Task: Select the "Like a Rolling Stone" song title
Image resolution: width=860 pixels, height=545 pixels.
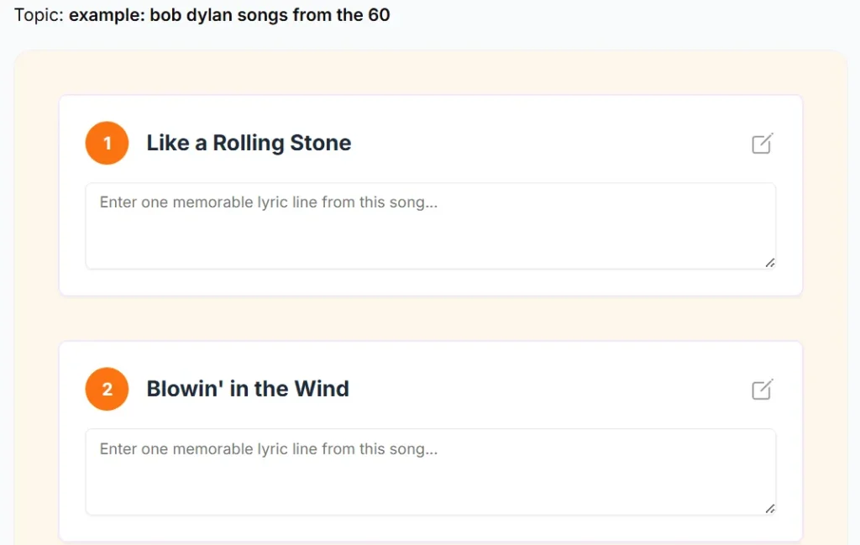Action: click(x=249, y=143)
